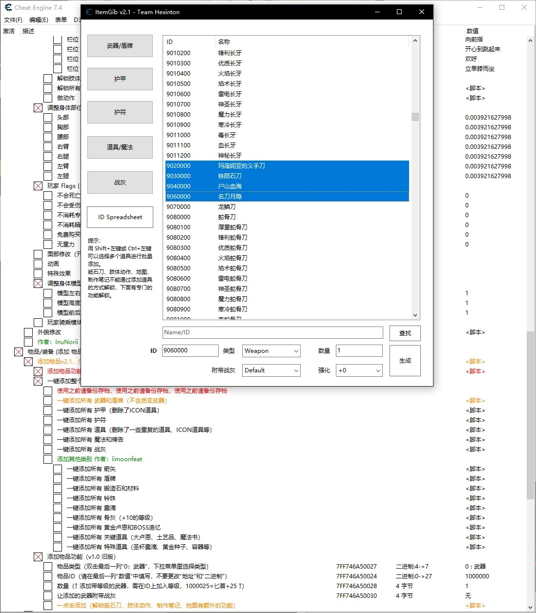Uncheck the 玩家 Flags checkbox
The width and height of the screenshot is (536, 613).
coord(38,186)
